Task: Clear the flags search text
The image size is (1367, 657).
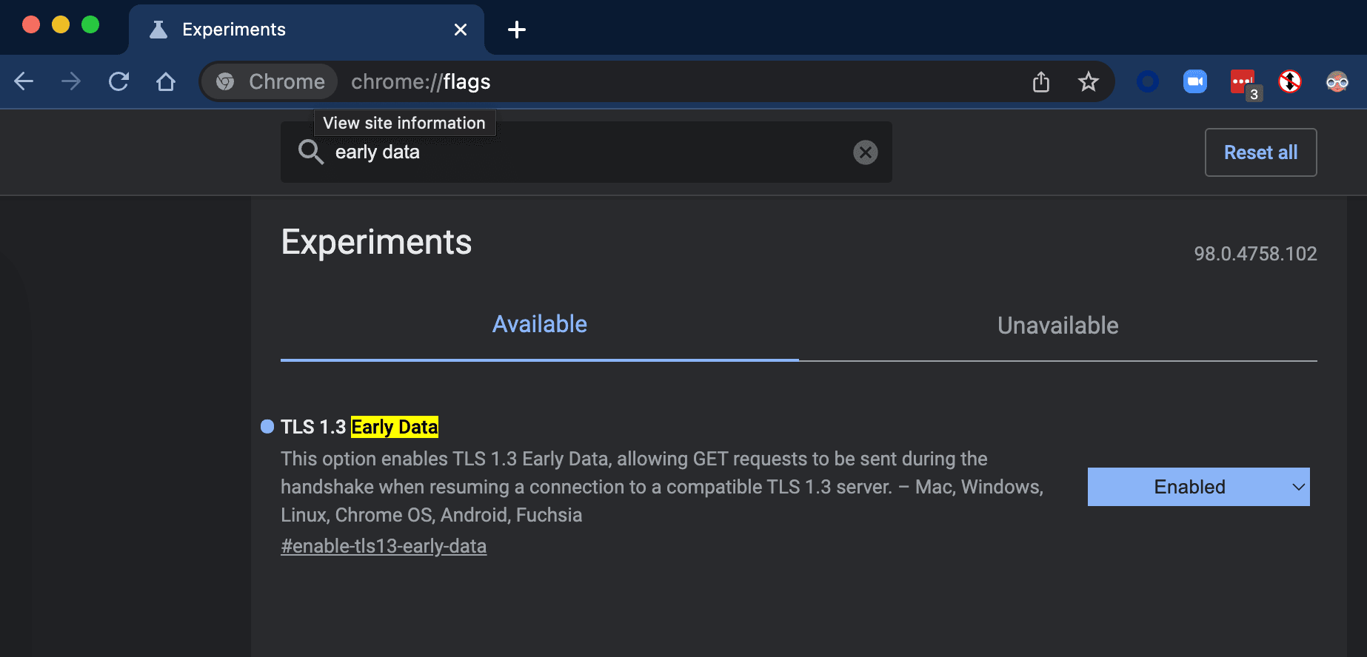Action: pos(865,152)
